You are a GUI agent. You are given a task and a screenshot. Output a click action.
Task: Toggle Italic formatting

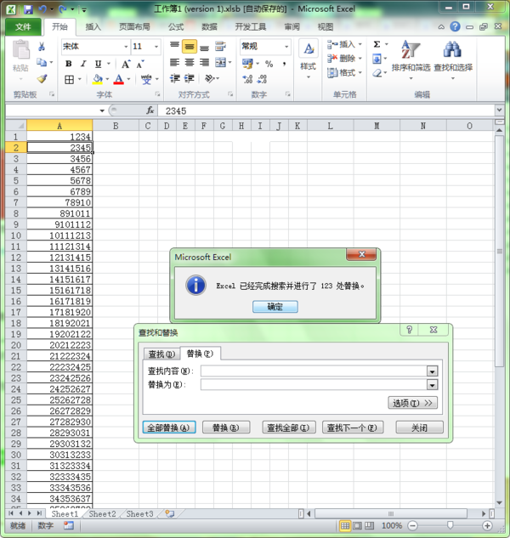pos(83,64)
